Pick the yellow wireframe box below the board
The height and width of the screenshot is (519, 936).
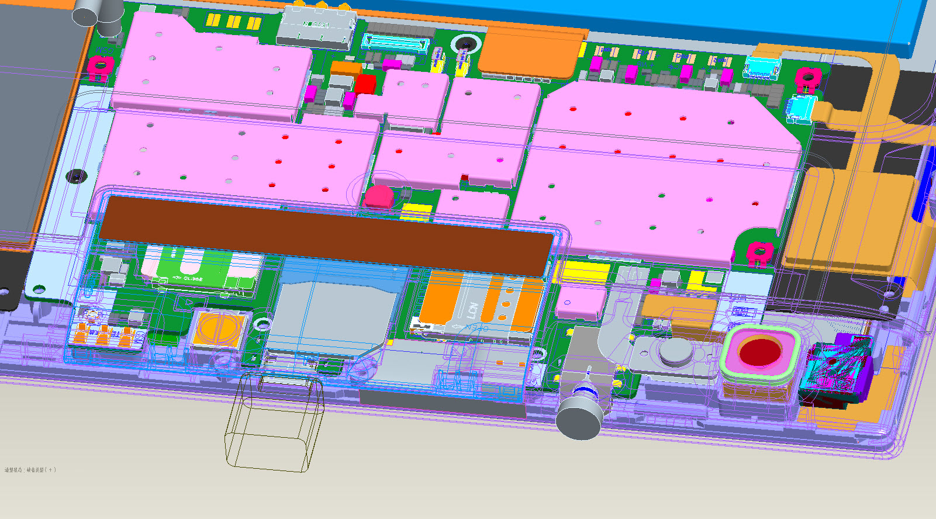275,422
